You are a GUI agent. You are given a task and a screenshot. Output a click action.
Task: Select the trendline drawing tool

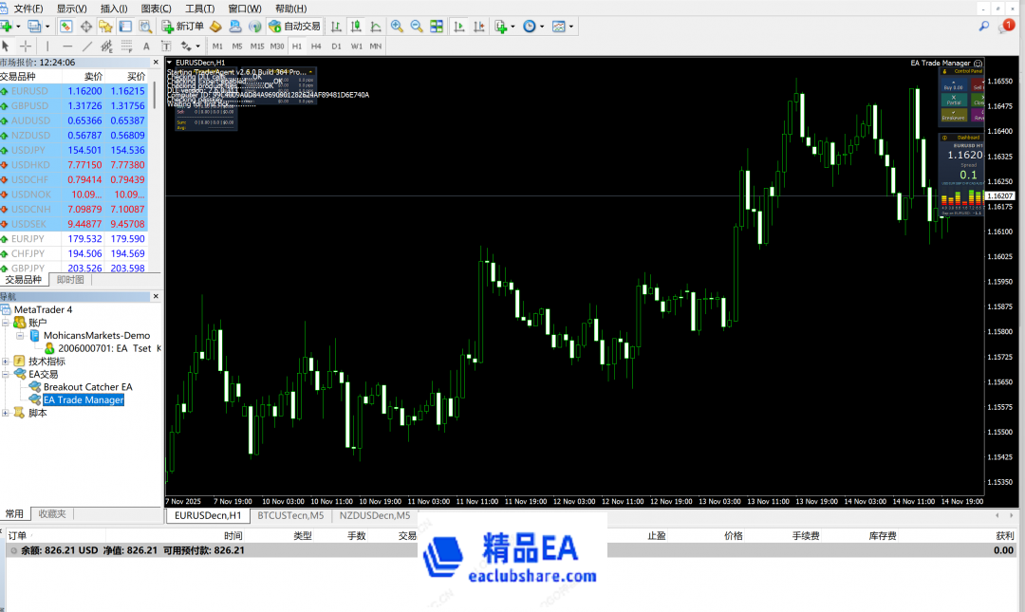87,46
